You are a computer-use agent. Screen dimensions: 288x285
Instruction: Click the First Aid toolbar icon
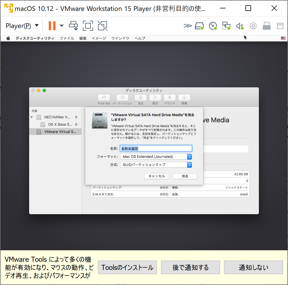click(x=104, y=98)
